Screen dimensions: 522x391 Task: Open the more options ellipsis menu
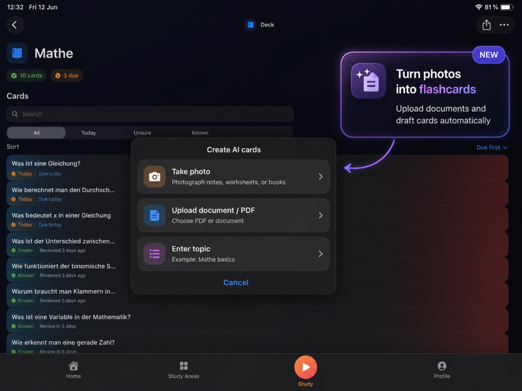(x=504, y=25)
